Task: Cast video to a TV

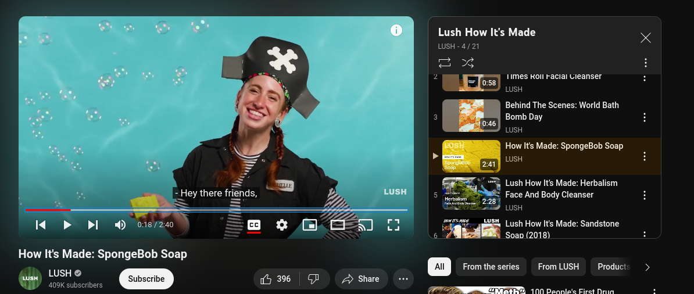Action: 366,225
